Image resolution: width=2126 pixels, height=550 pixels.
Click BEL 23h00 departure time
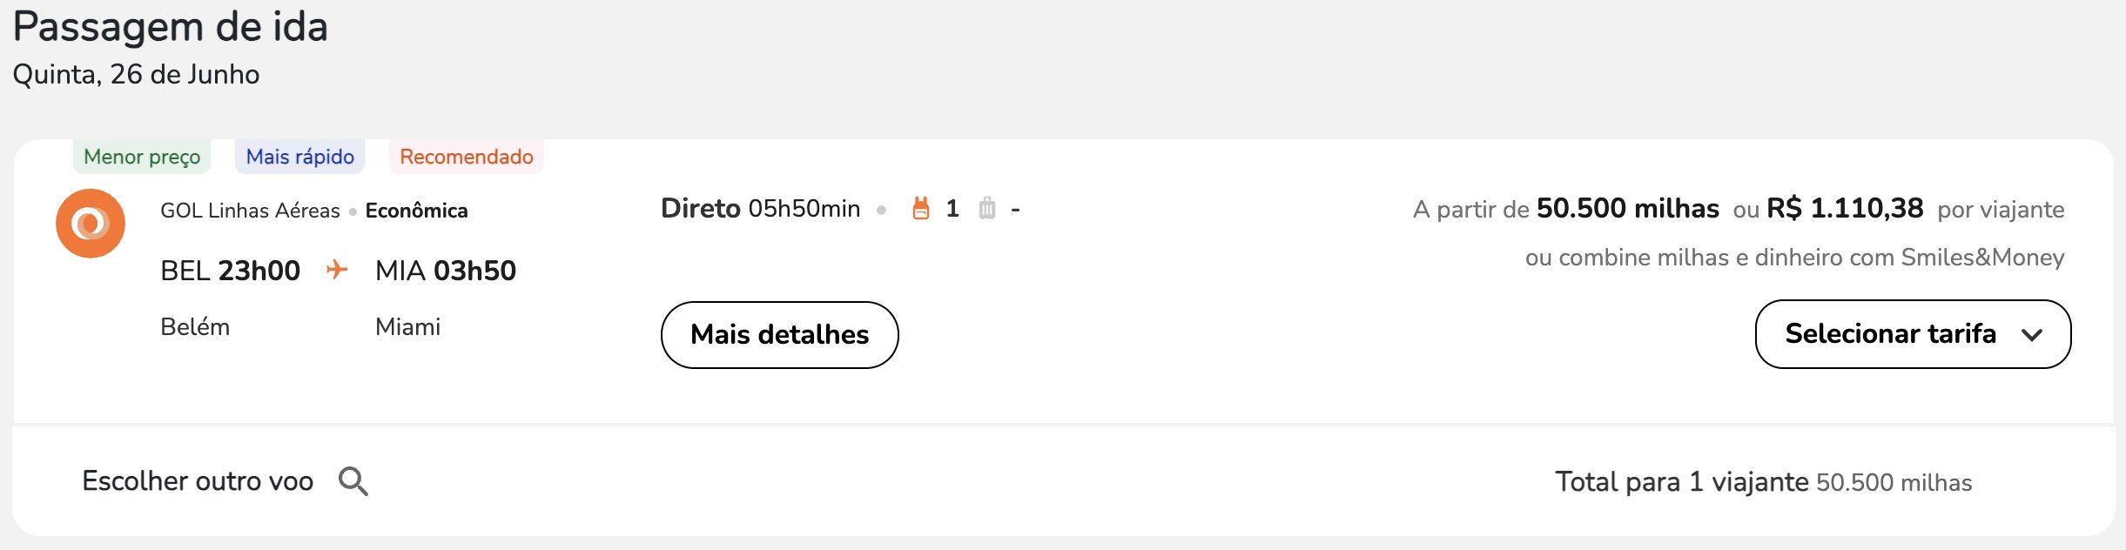(x=231, y=271)
